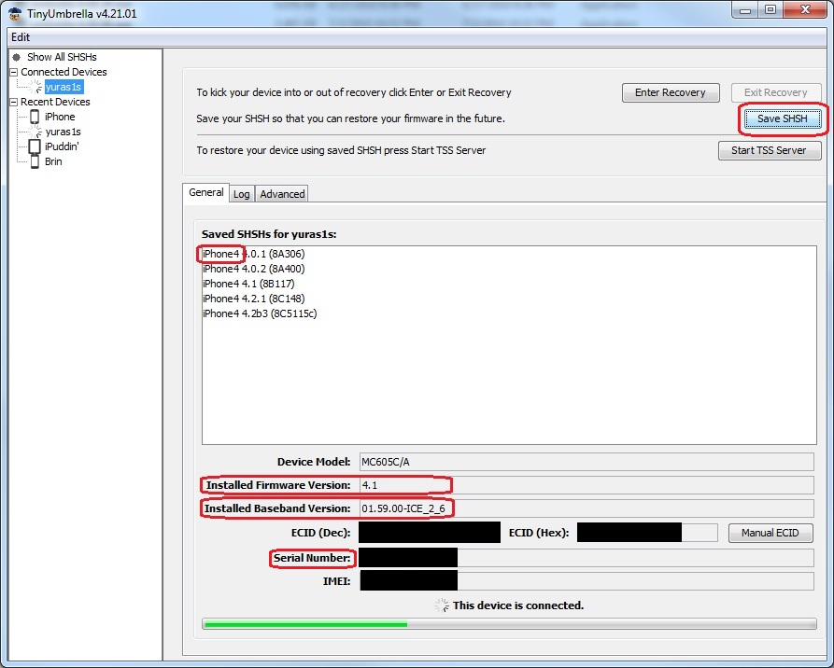Click the green progress bar
Image resolution: width=834 pixels, height=668 pixels.
[509, 624]
